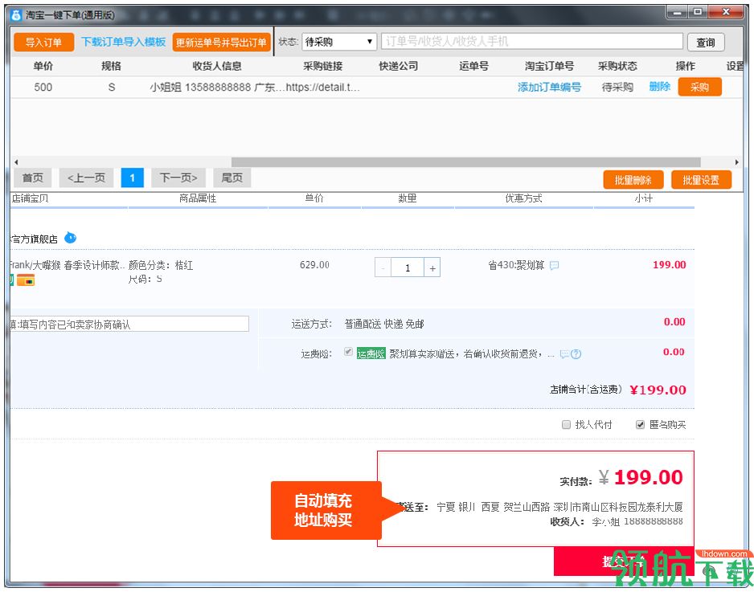Increase quantity with plus button

coord(432,267)
